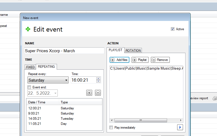This screenshot has height=136, width=217.
Task: Enable the Play immediately checkbox
Action: coord(111,127)
